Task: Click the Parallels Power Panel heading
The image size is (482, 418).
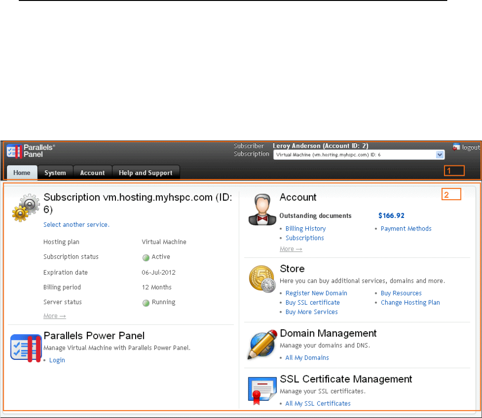Action: 94,336
